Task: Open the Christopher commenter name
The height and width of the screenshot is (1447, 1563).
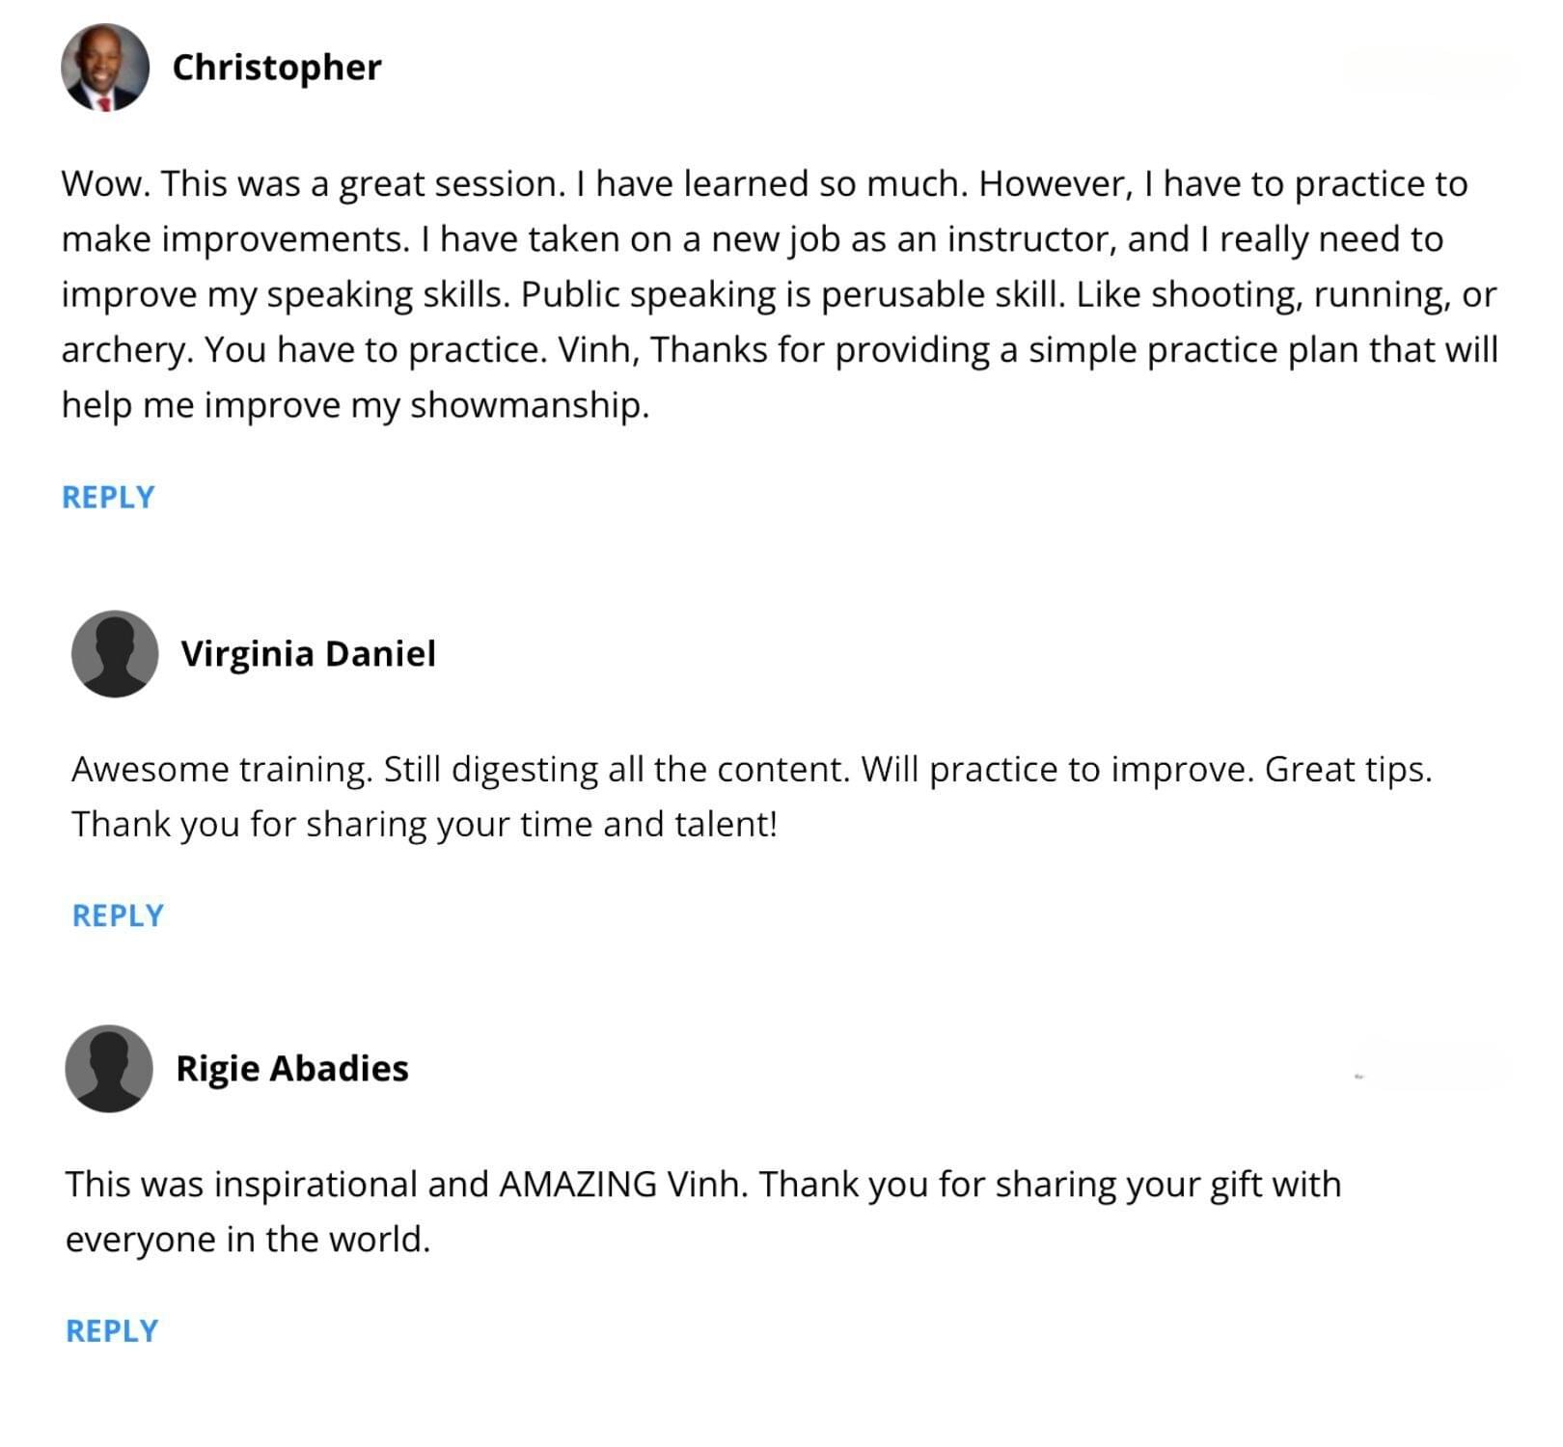Action: [277, 68]
